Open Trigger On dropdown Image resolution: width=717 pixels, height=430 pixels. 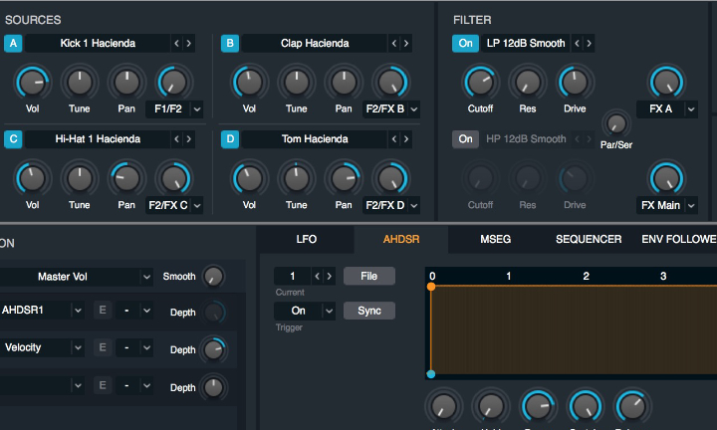coord(305,311)
